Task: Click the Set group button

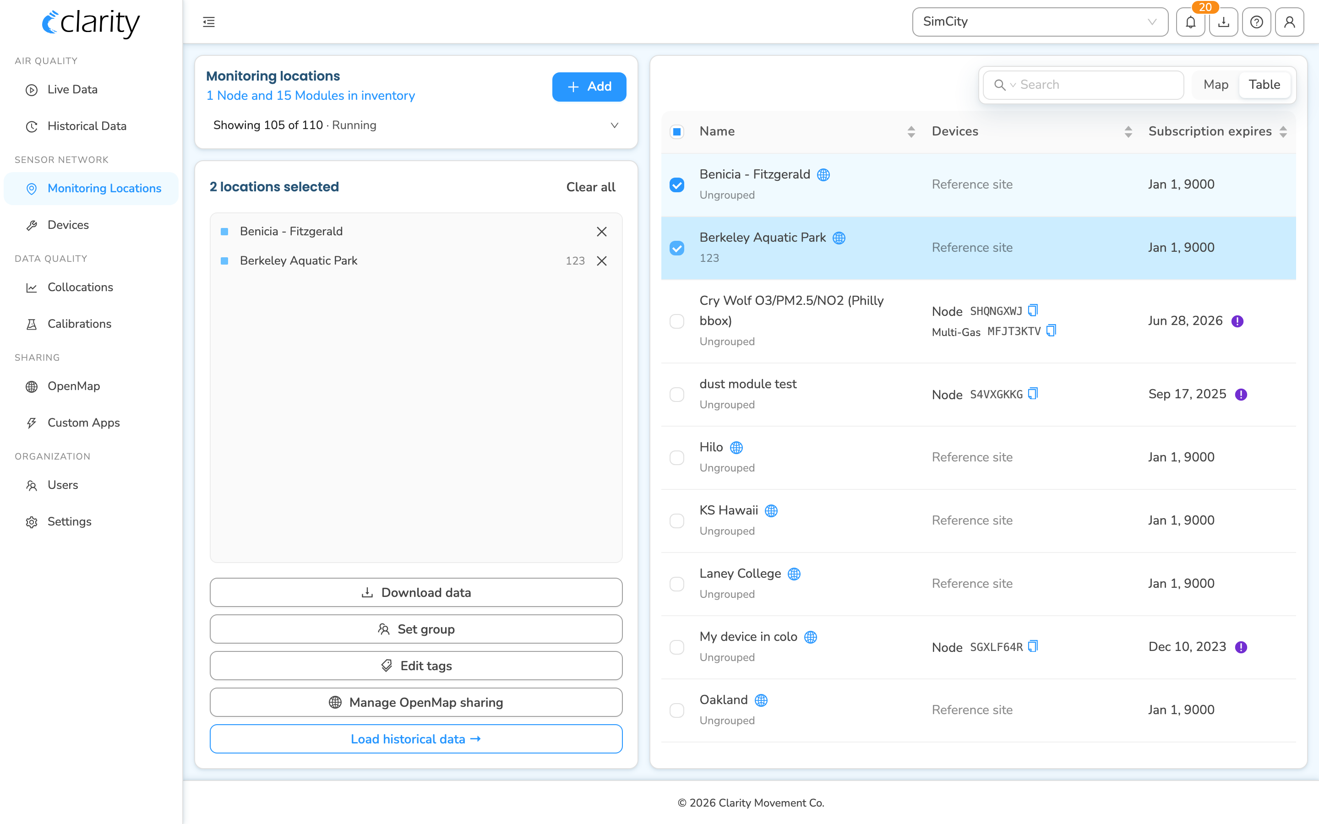Action: (x=416, y=629)
